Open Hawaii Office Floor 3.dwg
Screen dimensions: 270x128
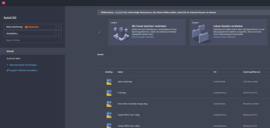(x=129, y=115)
